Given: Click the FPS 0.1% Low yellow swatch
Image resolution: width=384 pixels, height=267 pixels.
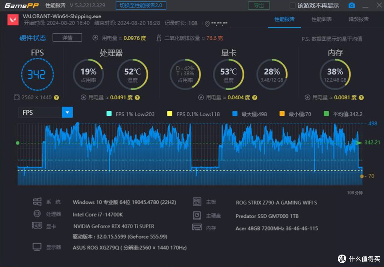Looking at the screenshot, I should 170,114.
